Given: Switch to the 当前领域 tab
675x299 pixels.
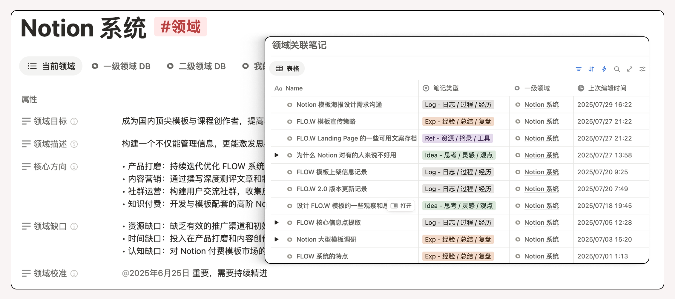Looking at the screenshot, I should (x=51, y=66).
